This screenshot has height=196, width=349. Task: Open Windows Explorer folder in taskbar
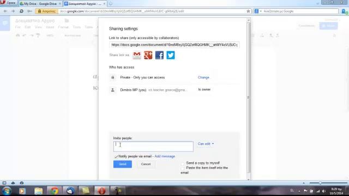[39, 191]
